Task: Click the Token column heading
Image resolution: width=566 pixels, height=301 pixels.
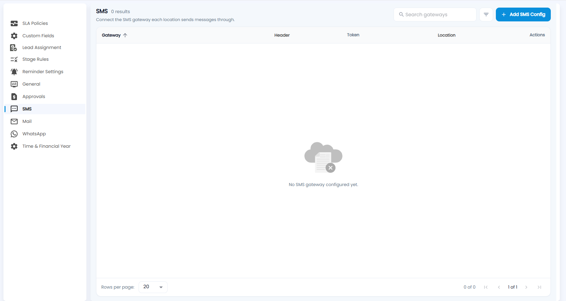Action: (353, 35)
